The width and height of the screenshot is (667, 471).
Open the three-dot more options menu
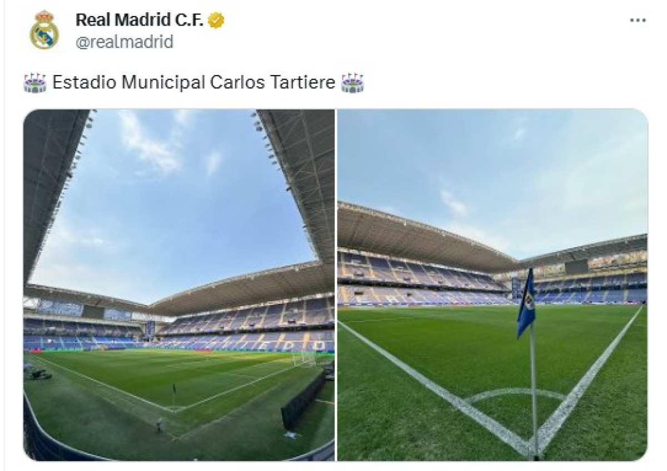[x=638, y=21]
